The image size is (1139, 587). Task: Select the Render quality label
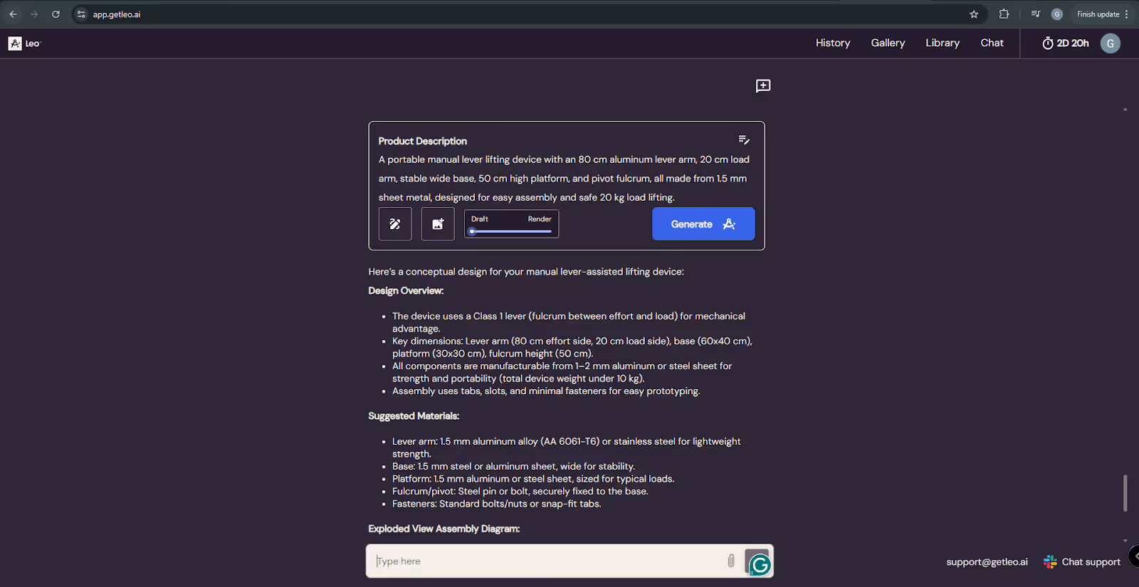(540, 219)
